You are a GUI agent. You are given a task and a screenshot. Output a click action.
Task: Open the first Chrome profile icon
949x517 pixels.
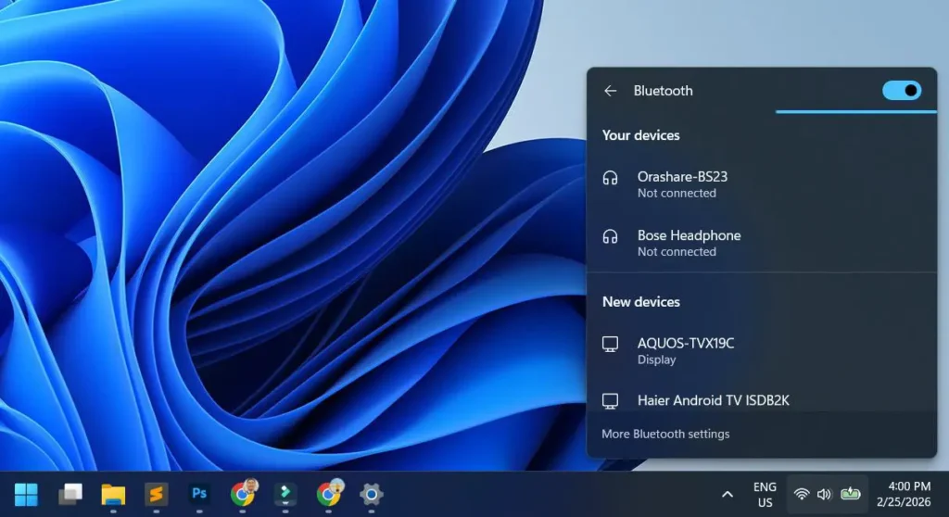244,494
